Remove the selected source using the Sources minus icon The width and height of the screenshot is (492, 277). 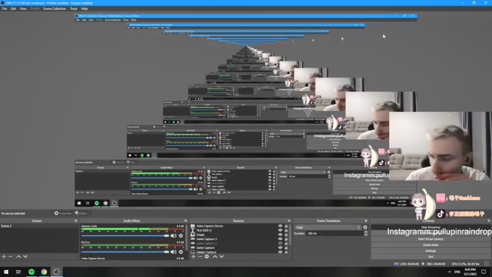coord(200,257)
